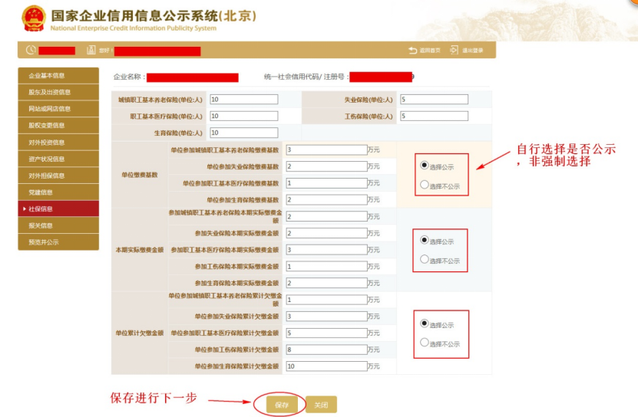Open 股东及出资信息 sidebar item

coord(58,93)
